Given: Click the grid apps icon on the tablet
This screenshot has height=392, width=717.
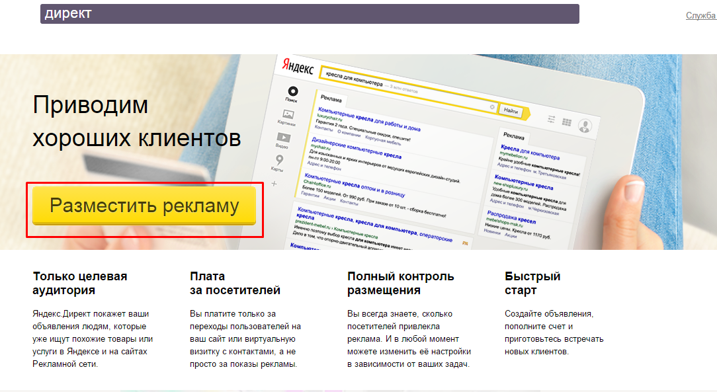Looking at the screenshot, I should coord(567,122).
